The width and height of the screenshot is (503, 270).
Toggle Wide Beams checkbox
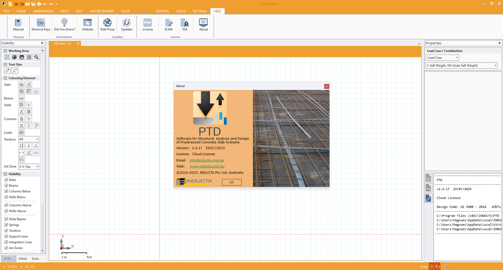[x=6, y=219]
